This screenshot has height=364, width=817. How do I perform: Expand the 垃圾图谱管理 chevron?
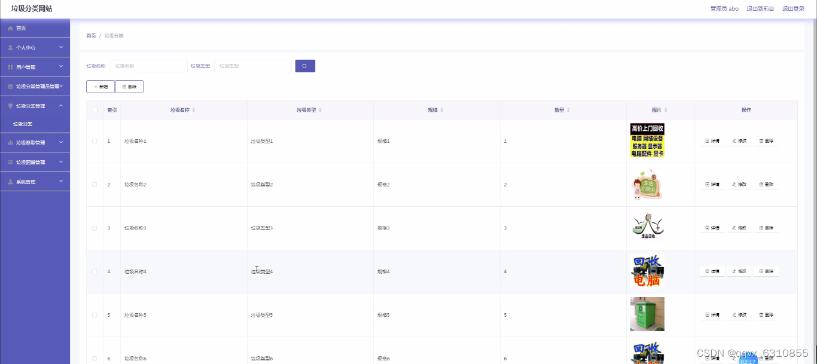pos(61,162)
